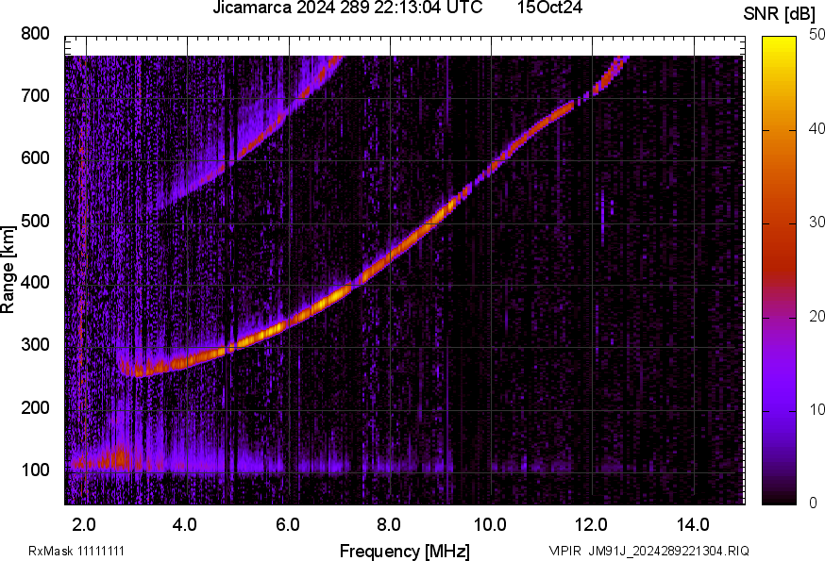Screen dimensions: 825x561
Task: Click the y-axis tick label '300'
Action: [x=35, y=345]
